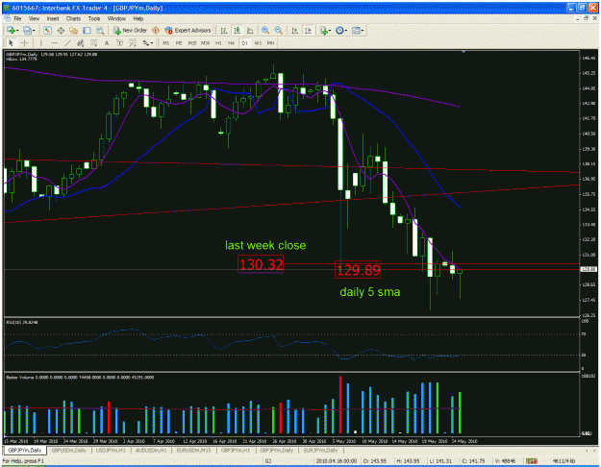Switch to the W1 timeframe
The height and width of the screenshot is (467, 601).
point(258,43)
